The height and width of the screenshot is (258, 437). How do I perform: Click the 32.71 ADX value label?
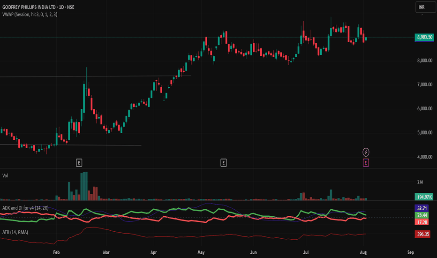point(422,208)
